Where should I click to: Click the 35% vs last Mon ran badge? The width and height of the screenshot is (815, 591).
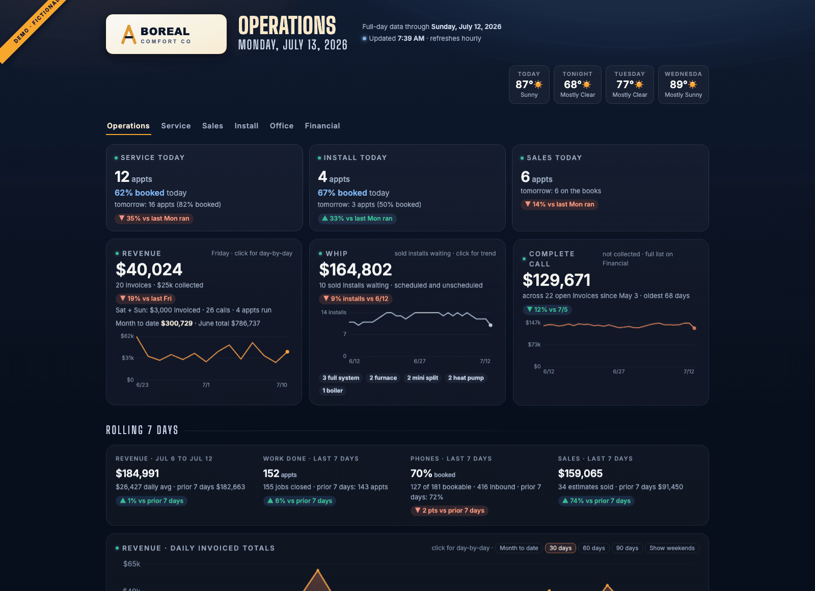(154, 219)
